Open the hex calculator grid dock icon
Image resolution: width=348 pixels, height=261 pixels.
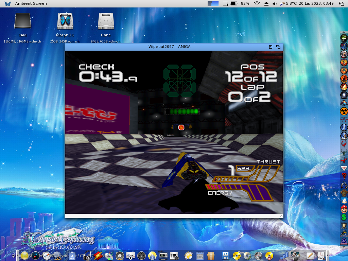tap(200, 256)
